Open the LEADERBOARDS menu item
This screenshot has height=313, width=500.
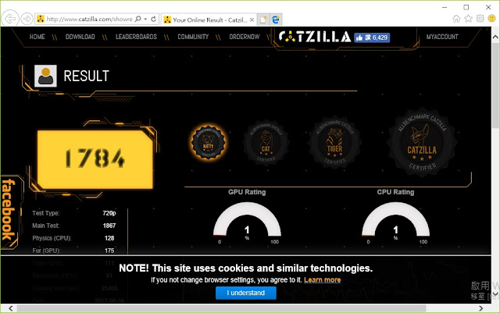point(136,37)
